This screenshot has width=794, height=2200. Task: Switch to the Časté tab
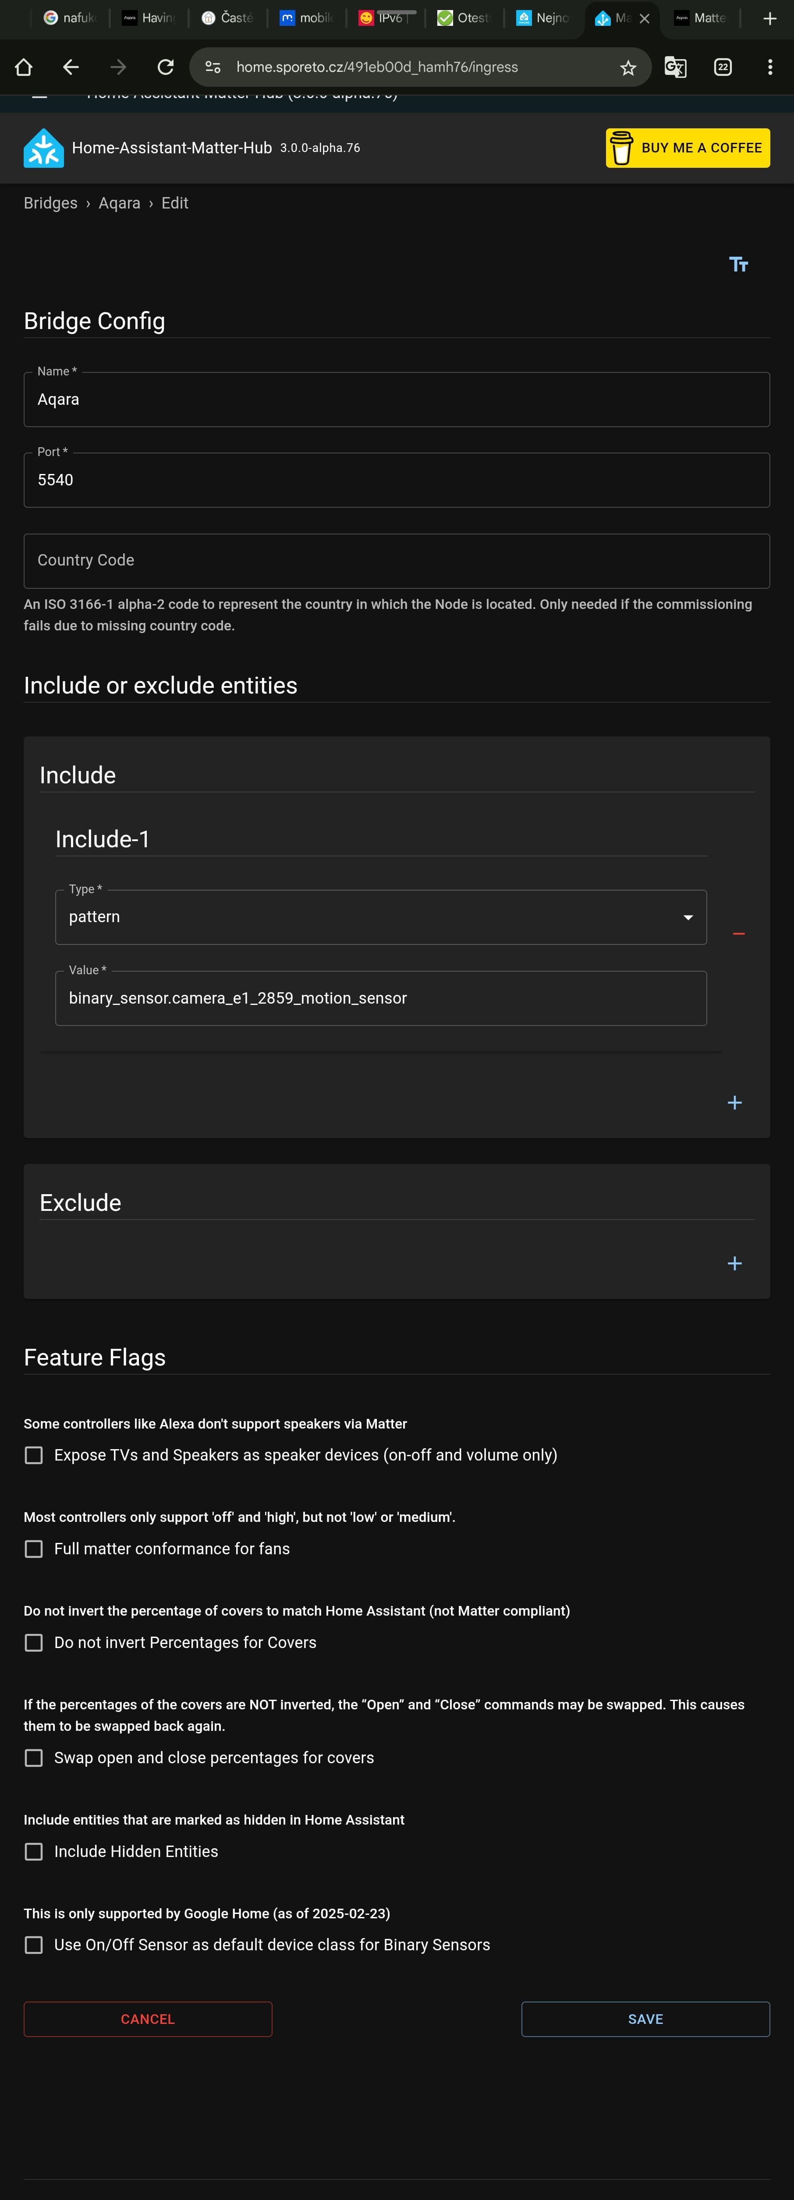tap(227, 18)
